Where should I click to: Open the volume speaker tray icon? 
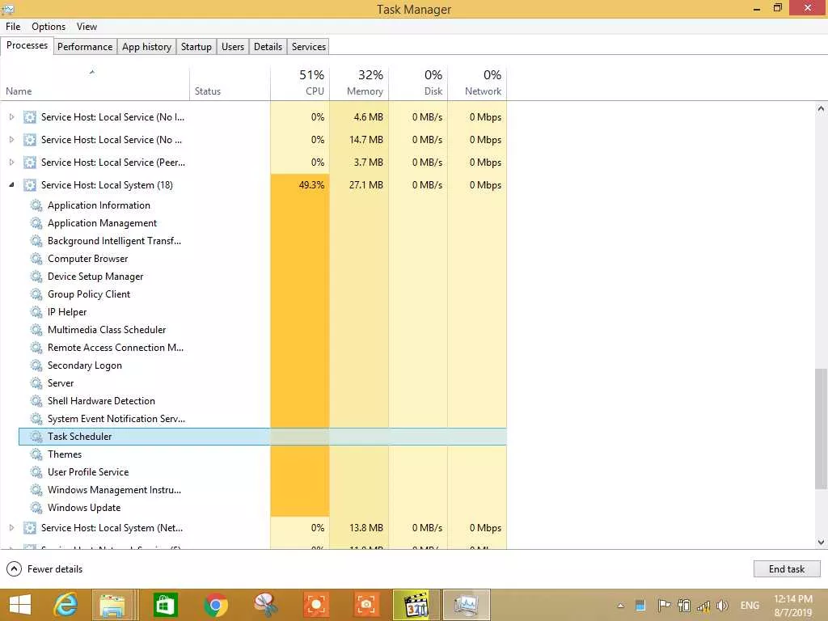pyautogui.click(x=722, y=606)
